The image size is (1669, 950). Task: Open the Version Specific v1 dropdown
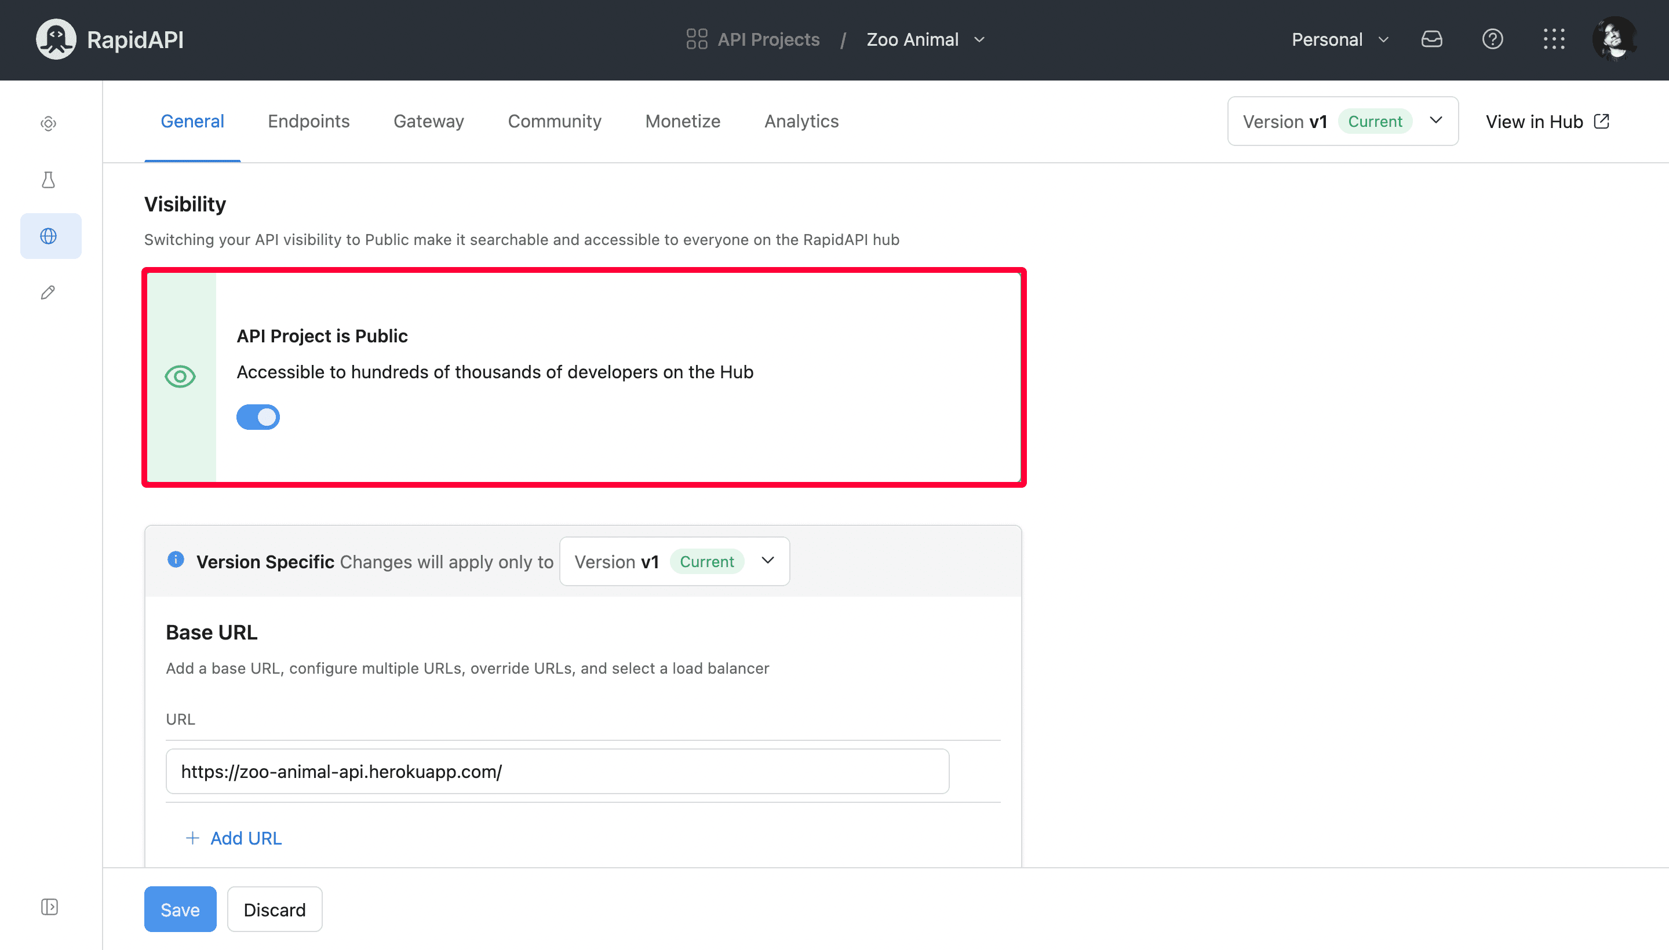point(674,561)
